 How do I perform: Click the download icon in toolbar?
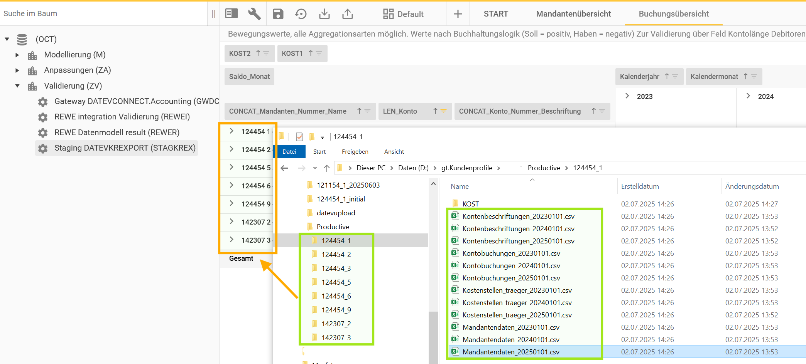click(x=324, y=14)
